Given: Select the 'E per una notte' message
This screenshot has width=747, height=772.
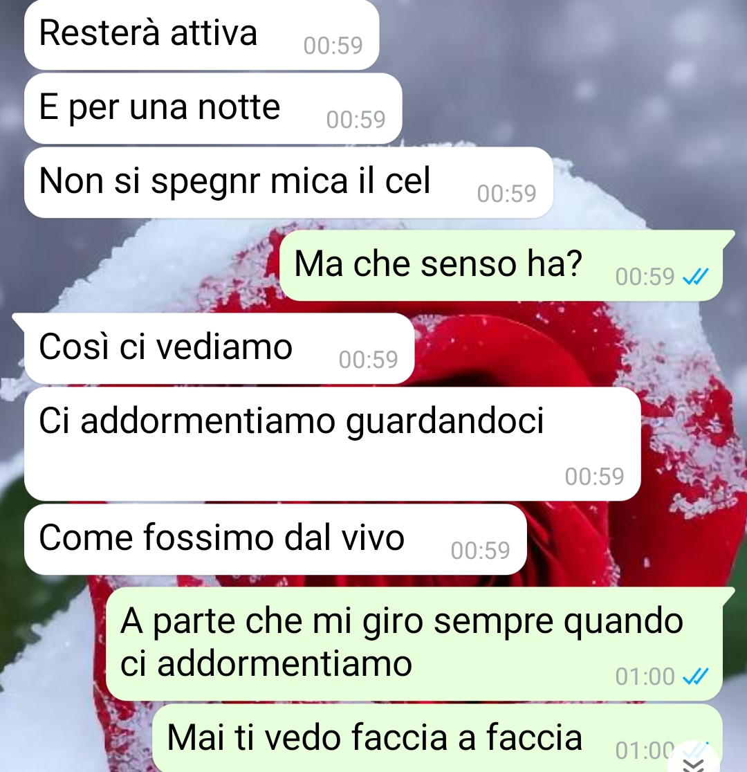Looking at the screenshot, I should click(x=213, y=109).
